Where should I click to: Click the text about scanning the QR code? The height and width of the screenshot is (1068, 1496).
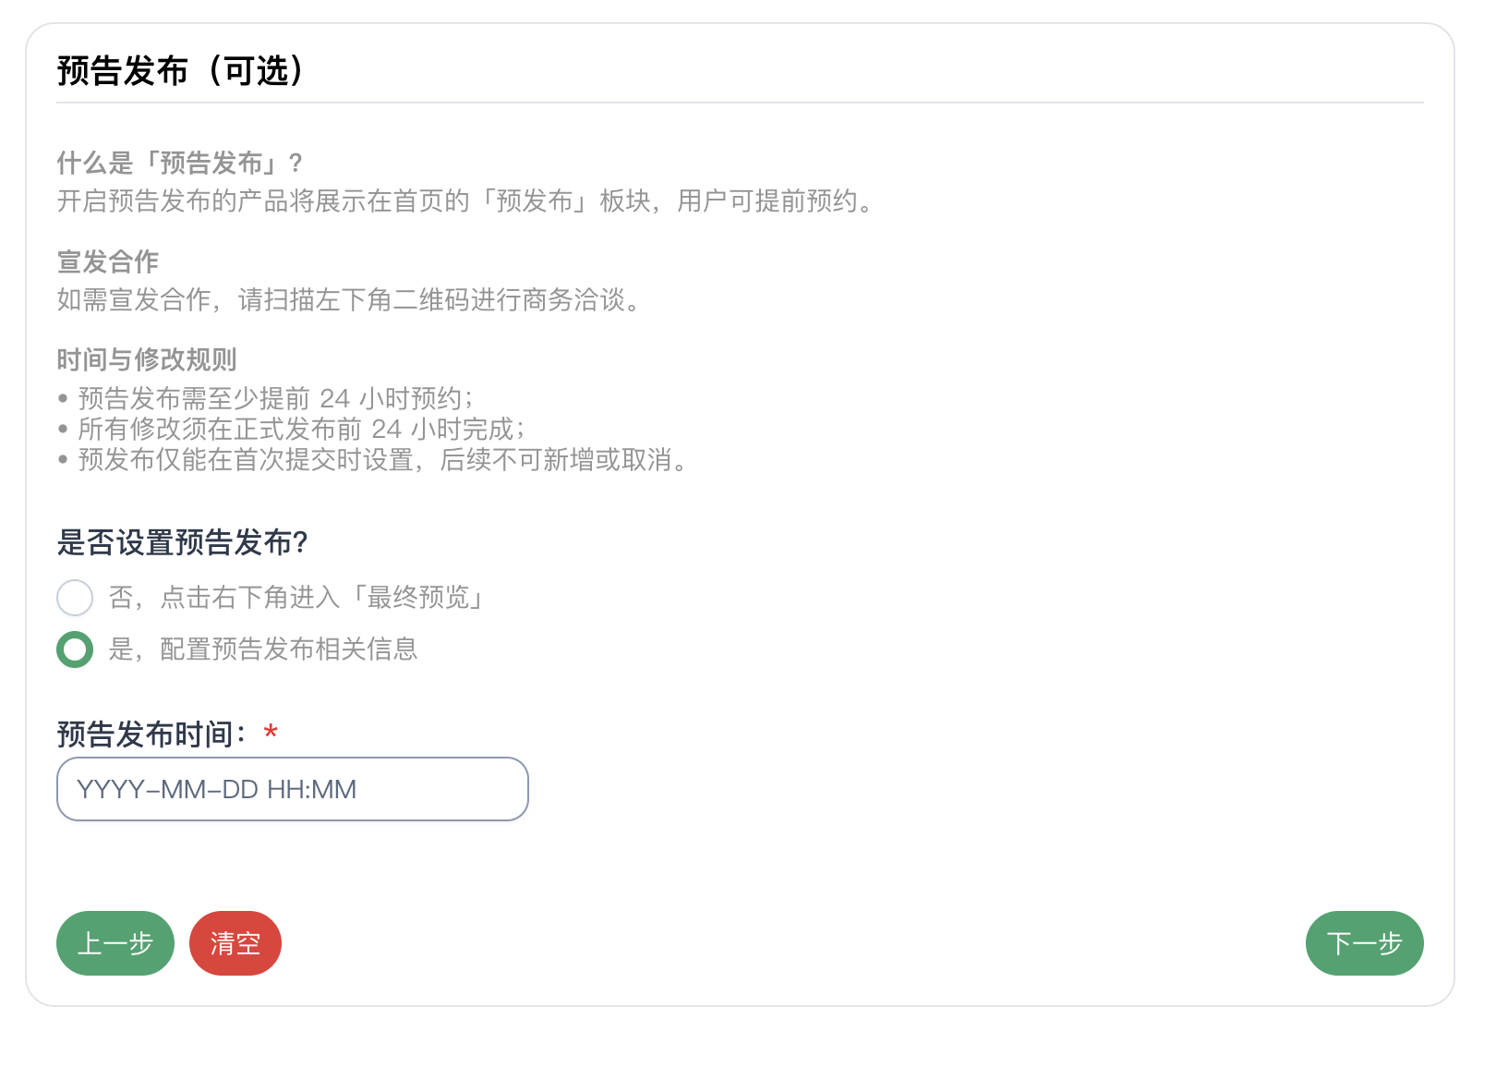349,300
